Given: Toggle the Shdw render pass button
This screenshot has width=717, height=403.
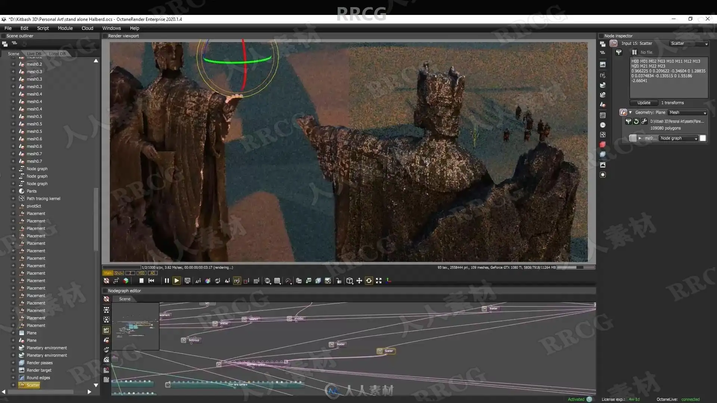Looking at the screenshot, I should click(119, 273).
